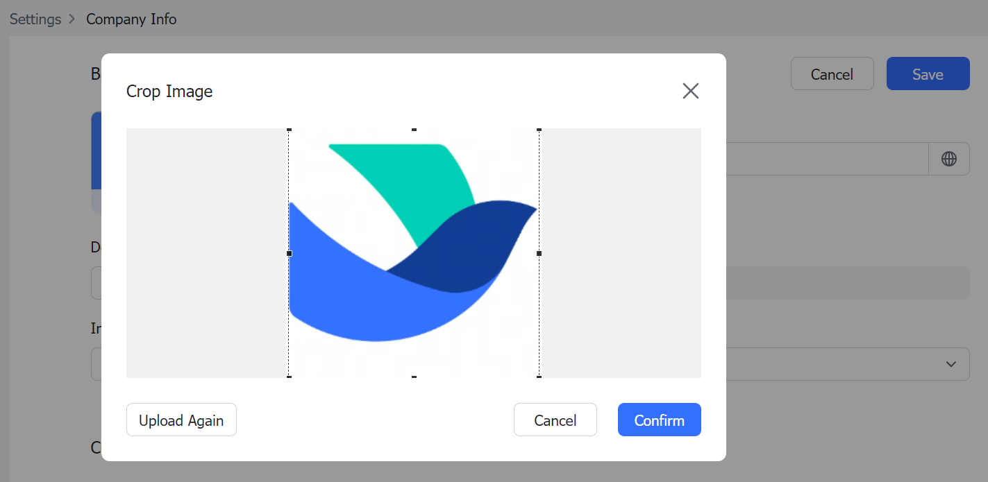The height and width of the screenshot is (482, 988).
Task: Save the company info changes
Action: point(928,73)
